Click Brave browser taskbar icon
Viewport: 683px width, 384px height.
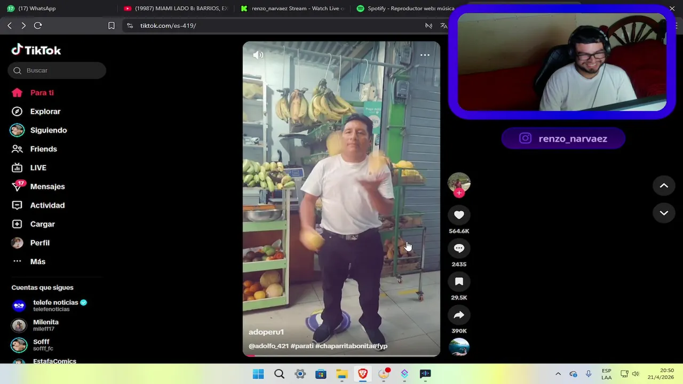362,374
